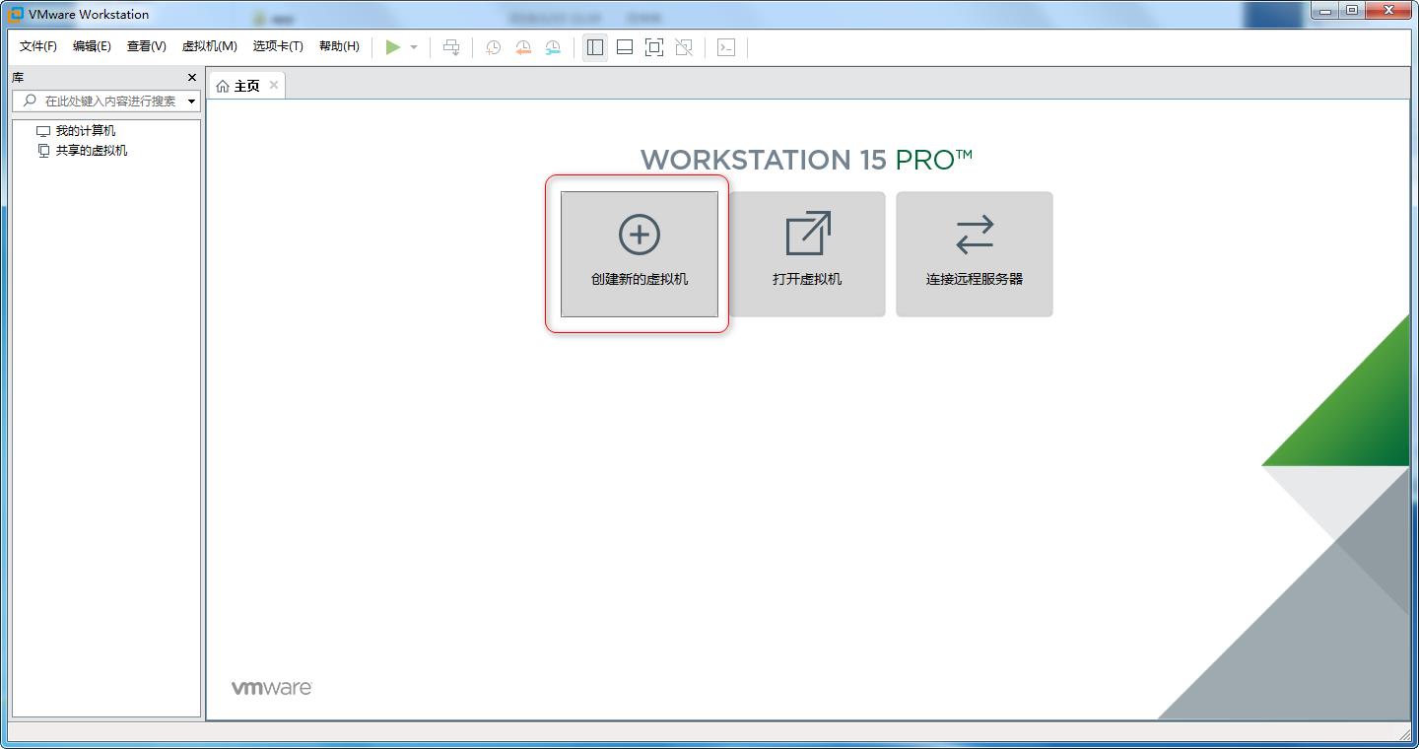Viewport: 1419px width, 749px height.
Task: Click the Revert to Snapshot icon
Action: pyautogui.click(x=523, y=47)
